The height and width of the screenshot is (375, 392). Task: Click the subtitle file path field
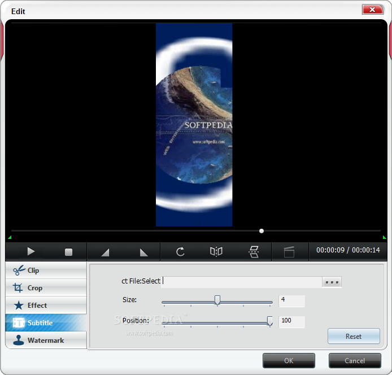[242, 282]
